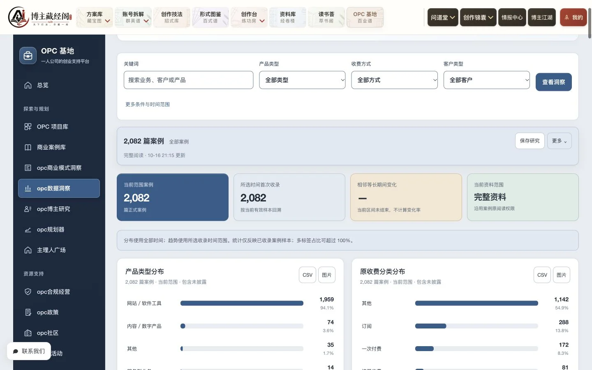592x370 pixels.
Task: Expand 更多条件与时间范围 filters
Action: point(148,104)
